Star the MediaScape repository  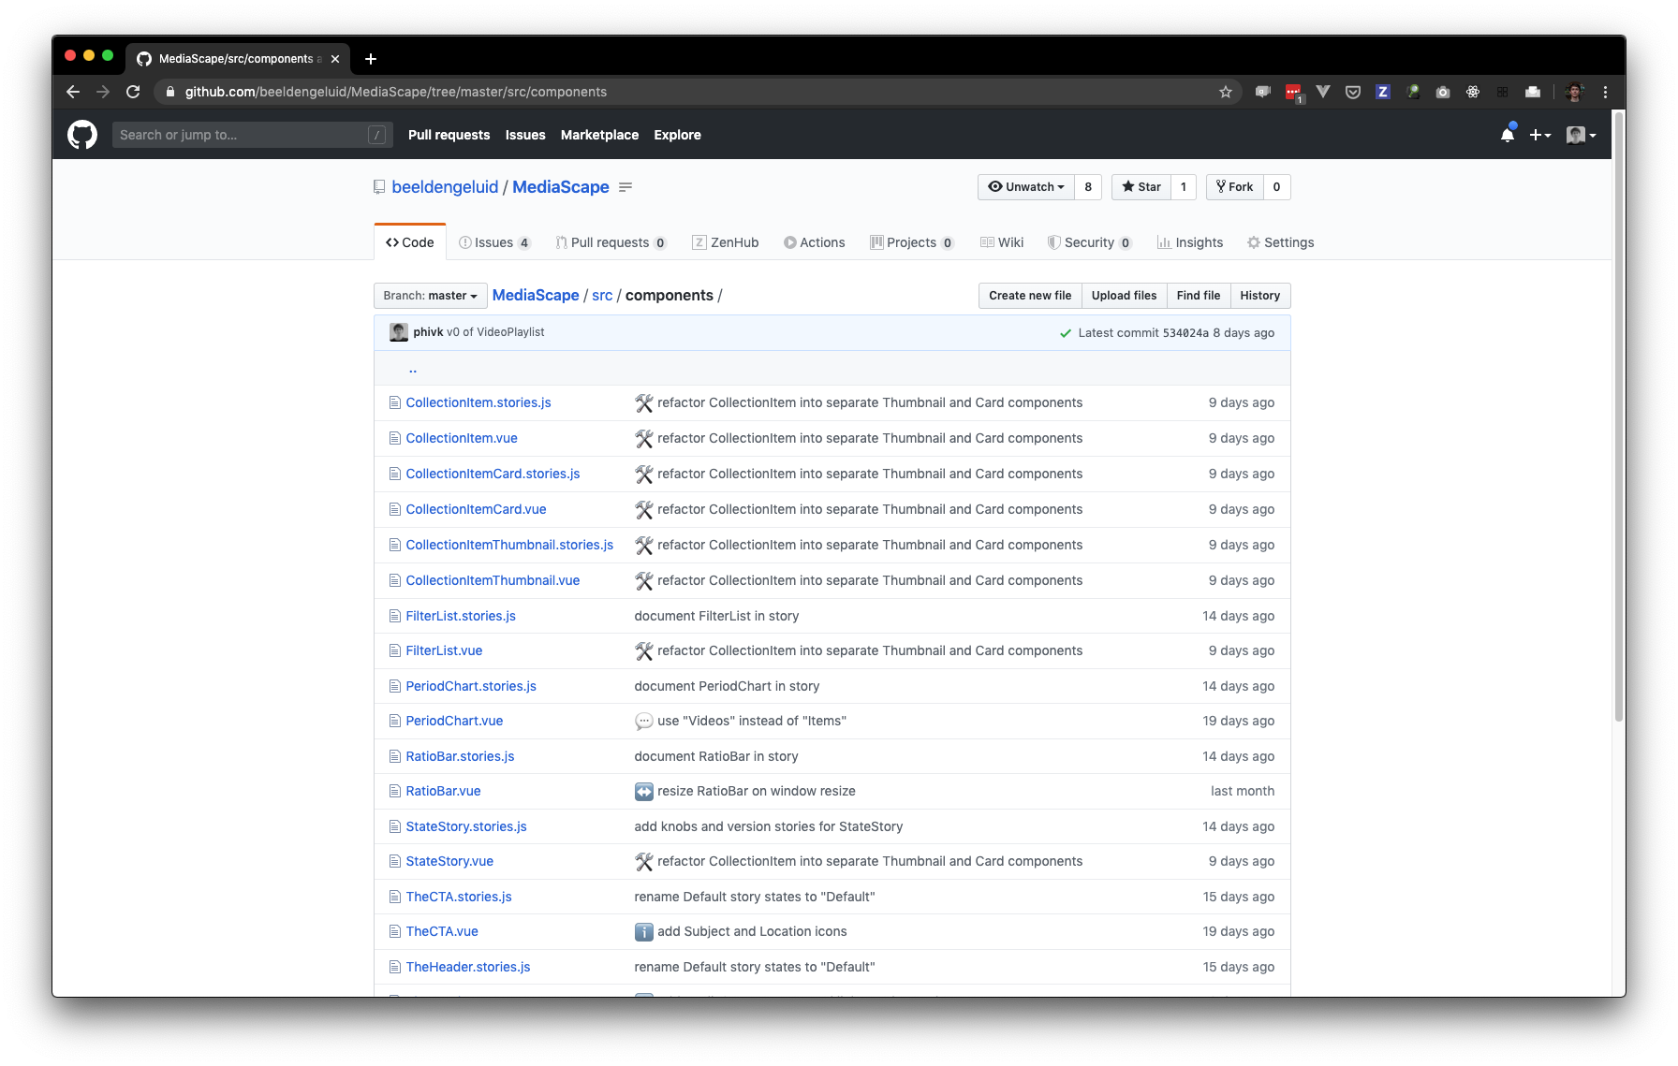[x=1141, y=187]
